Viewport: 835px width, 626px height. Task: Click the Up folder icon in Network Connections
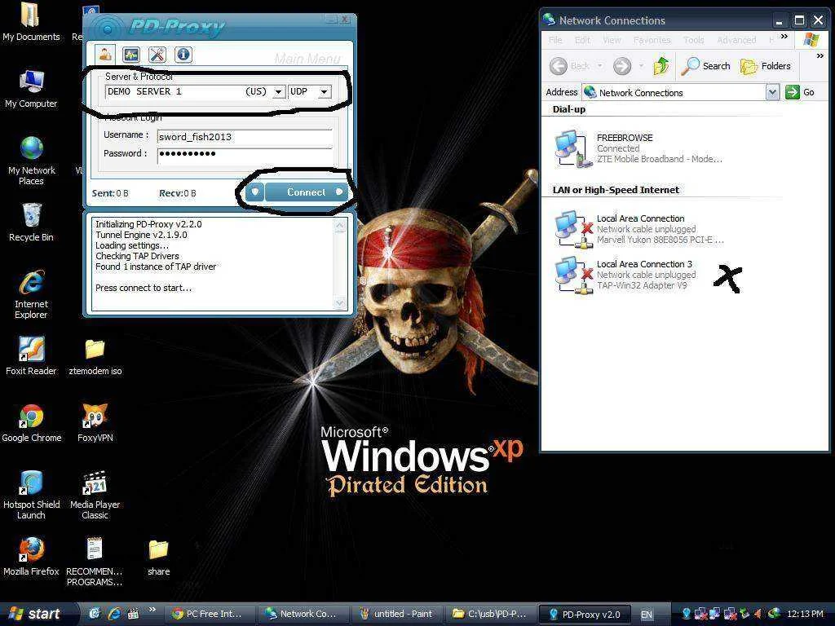[660, 66]
